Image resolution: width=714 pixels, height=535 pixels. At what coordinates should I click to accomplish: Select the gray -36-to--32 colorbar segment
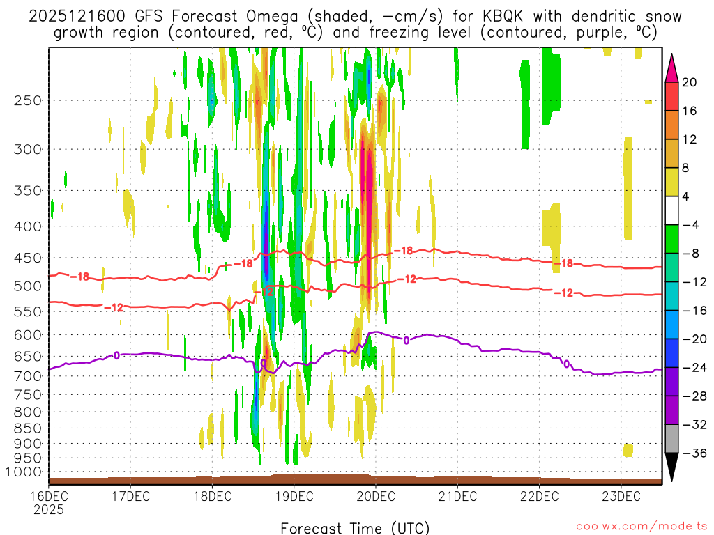tap(671, 439)
